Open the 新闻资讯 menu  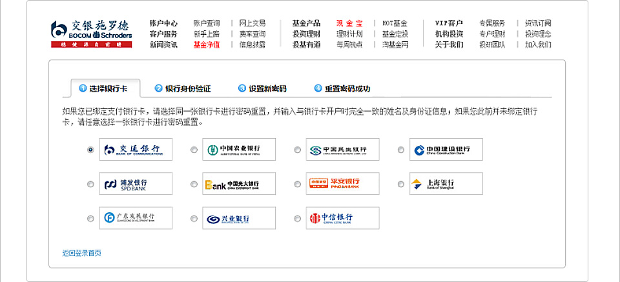tap(163, 45)
